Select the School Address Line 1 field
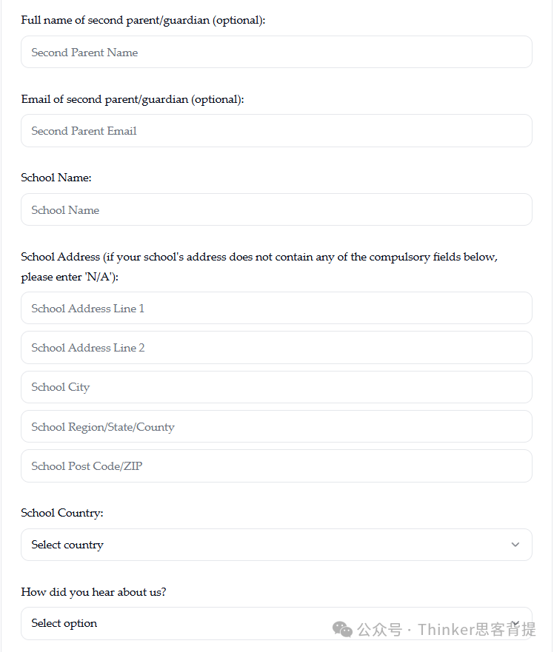This screenshot has width=554, height=652. coord(276,309)
